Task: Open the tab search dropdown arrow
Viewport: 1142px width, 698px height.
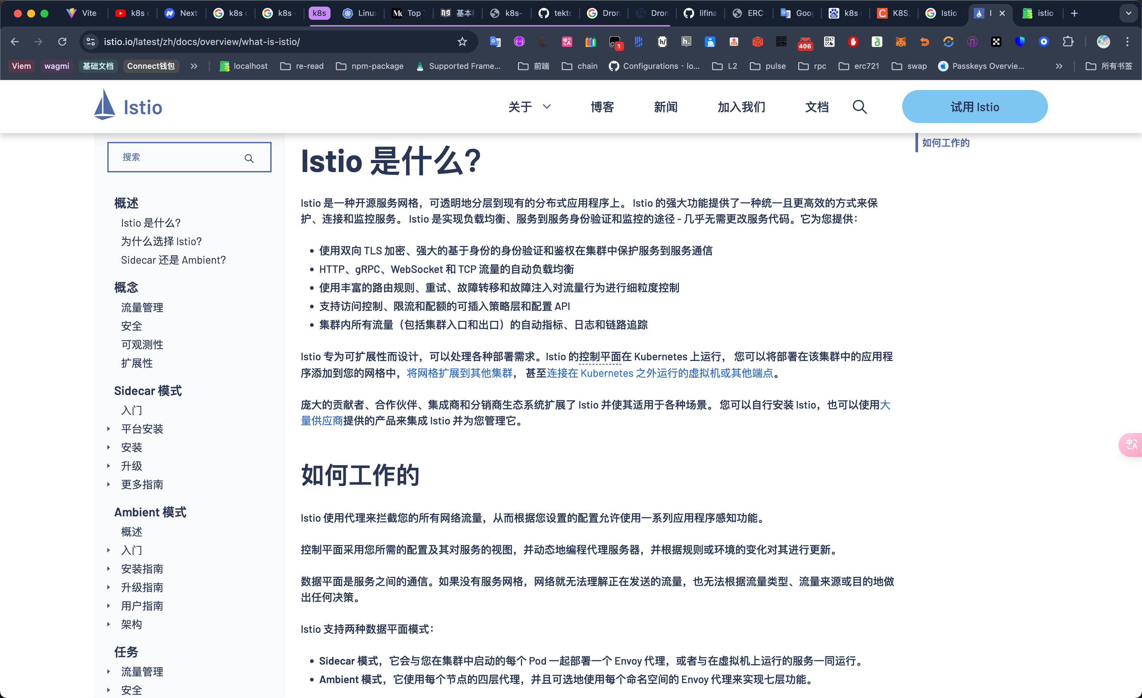Action: pyautogui.click(x=1128, y=13)
